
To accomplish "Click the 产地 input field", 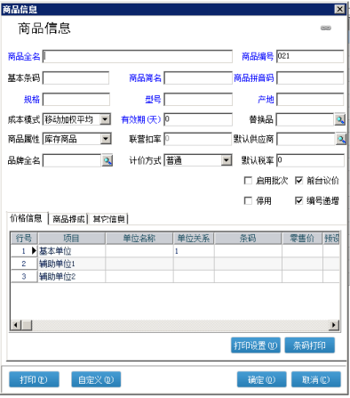I will pyautogui.click(x=310, y=100).
